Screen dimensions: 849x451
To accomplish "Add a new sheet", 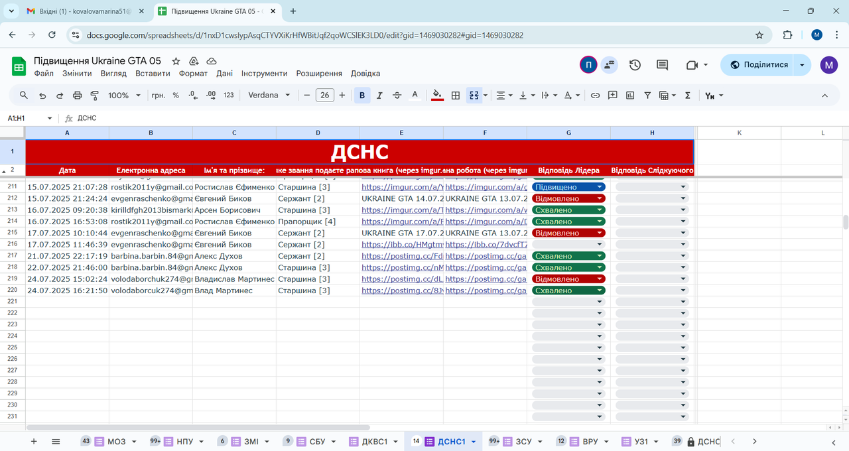I will (x=34, y=441).
